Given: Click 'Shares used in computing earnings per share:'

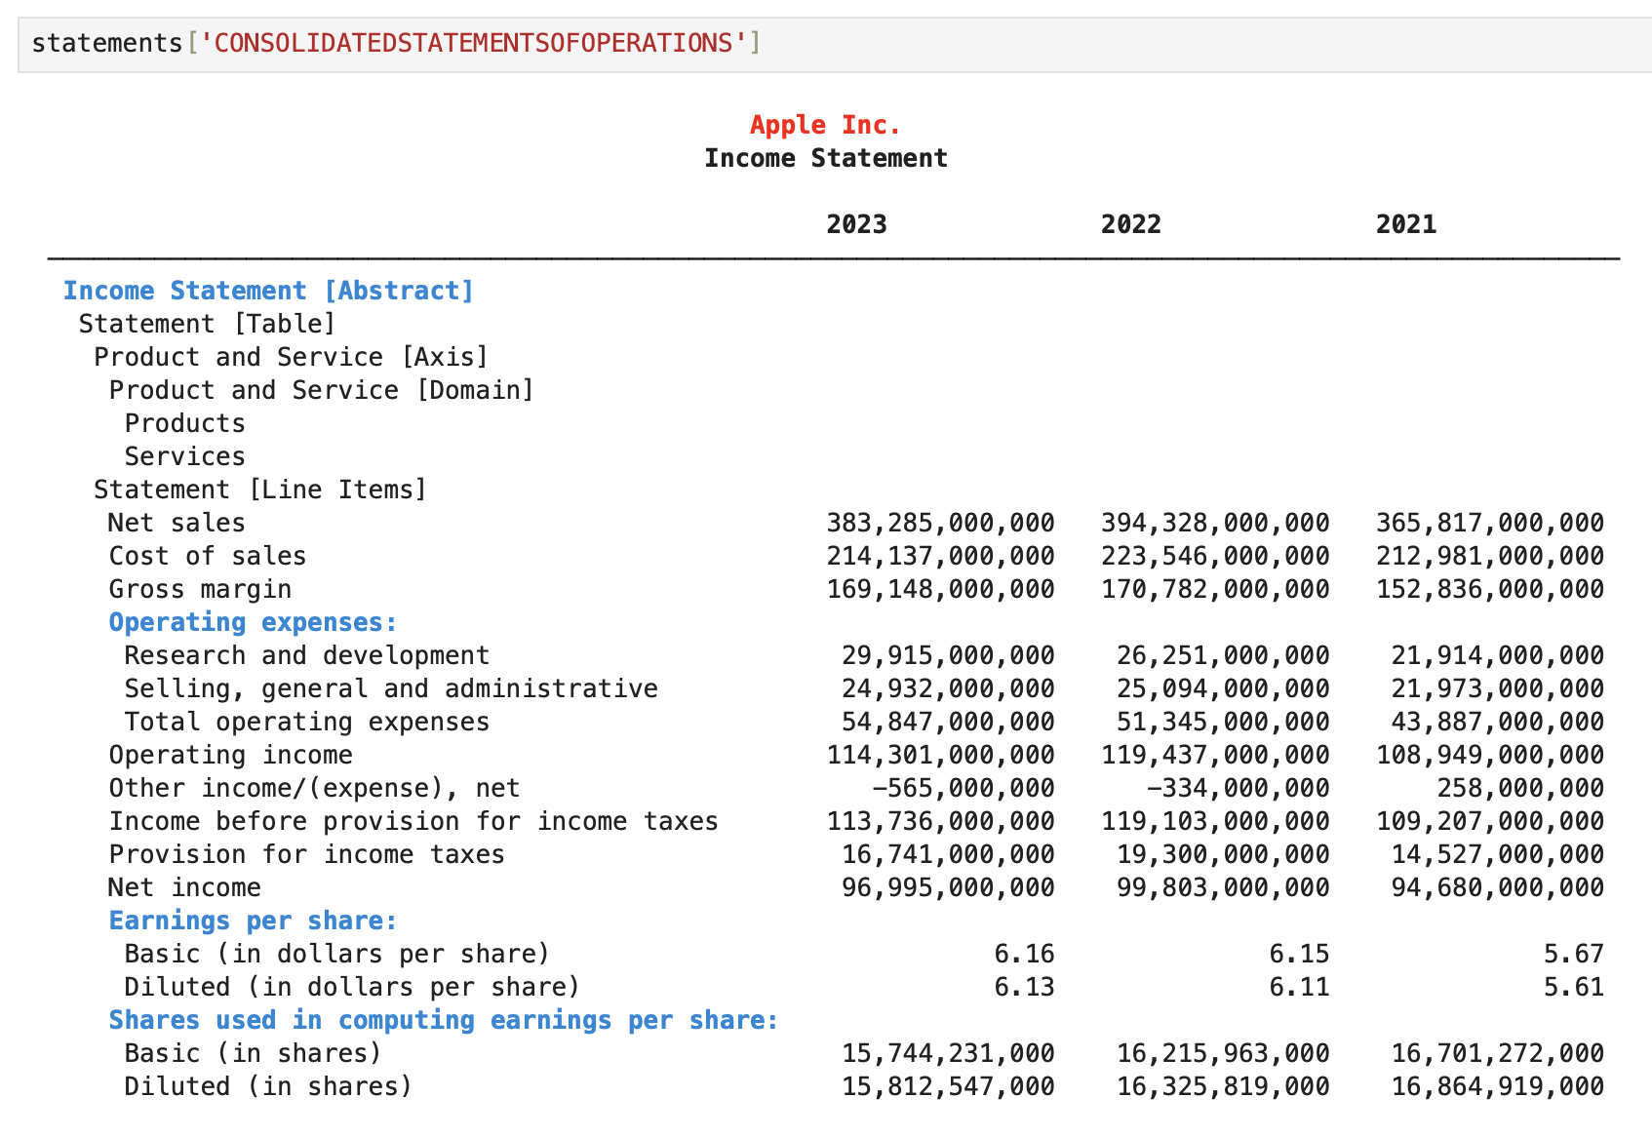Looking at the screenshot, I should pyautogui.click(x=444, y=1020).
